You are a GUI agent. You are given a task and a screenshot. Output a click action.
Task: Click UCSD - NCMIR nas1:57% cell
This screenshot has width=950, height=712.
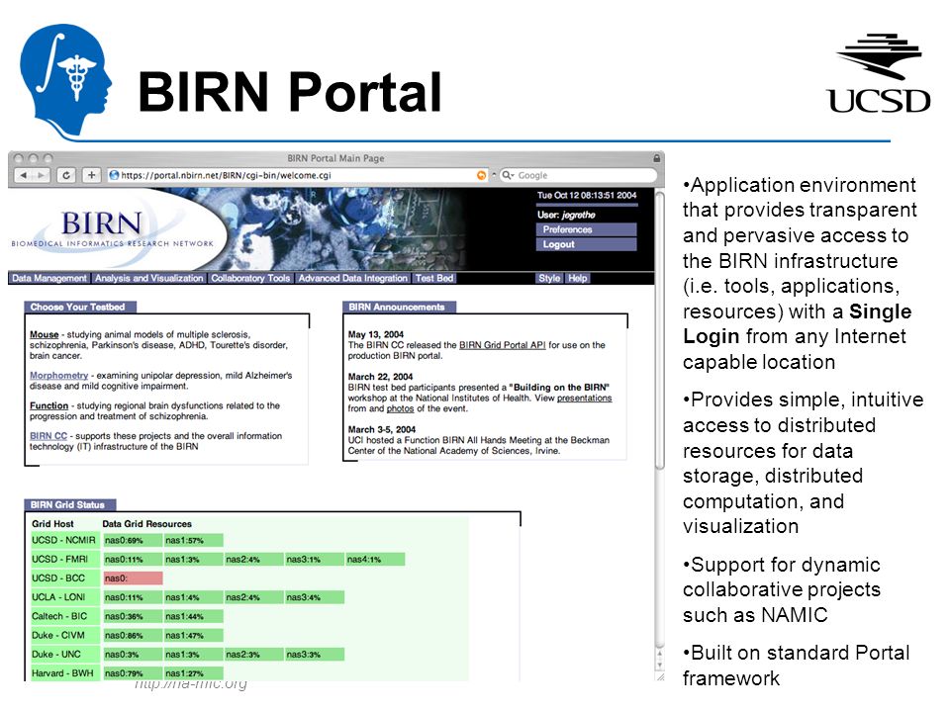[x=193, y=541]
